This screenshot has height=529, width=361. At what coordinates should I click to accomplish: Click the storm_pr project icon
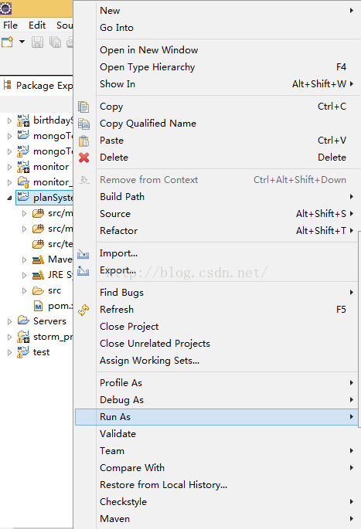click(x=23, y=337)
